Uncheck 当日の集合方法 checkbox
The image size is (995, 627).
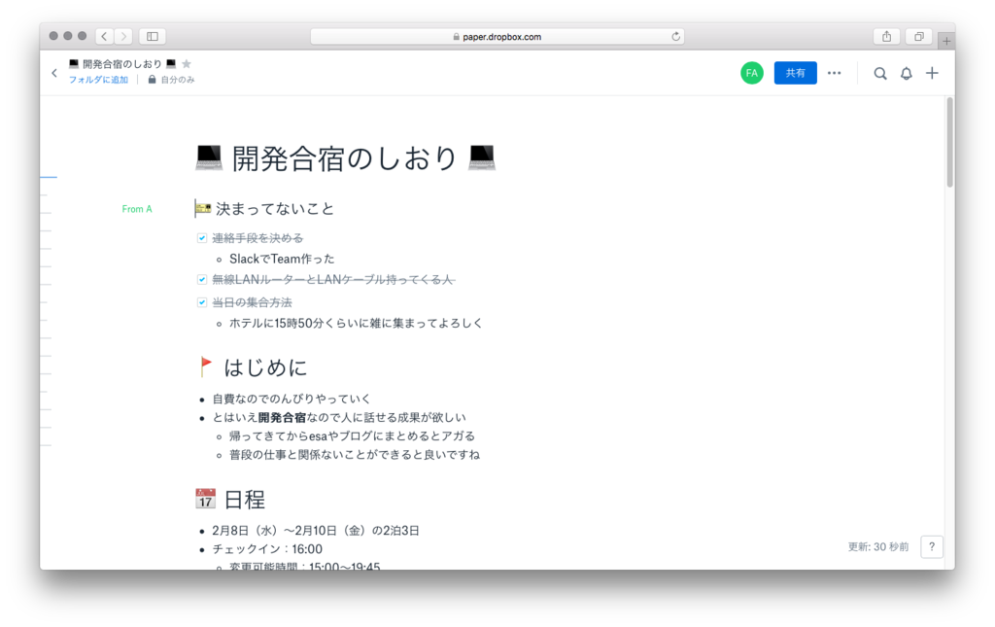point(202,302)
